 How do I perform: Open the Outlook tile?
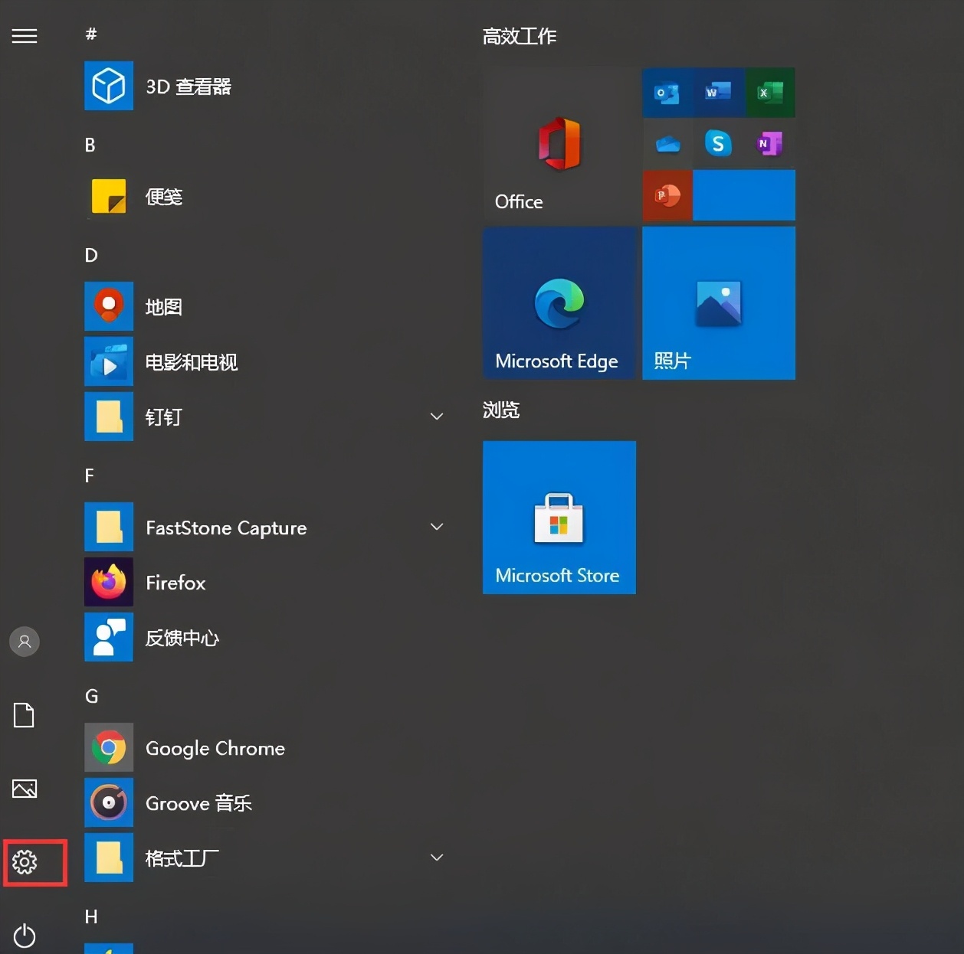tap(666, 92)
